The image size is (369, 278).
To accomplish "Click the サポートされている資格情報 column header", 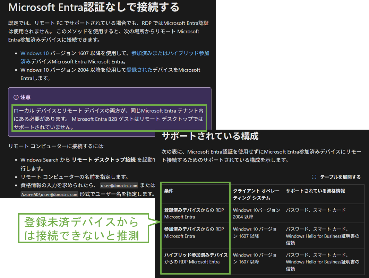I will (315, 191).
